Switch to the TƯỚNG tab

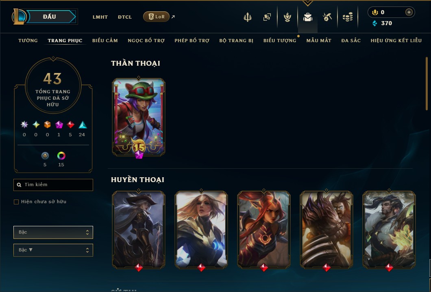click(x=28, y=41)
